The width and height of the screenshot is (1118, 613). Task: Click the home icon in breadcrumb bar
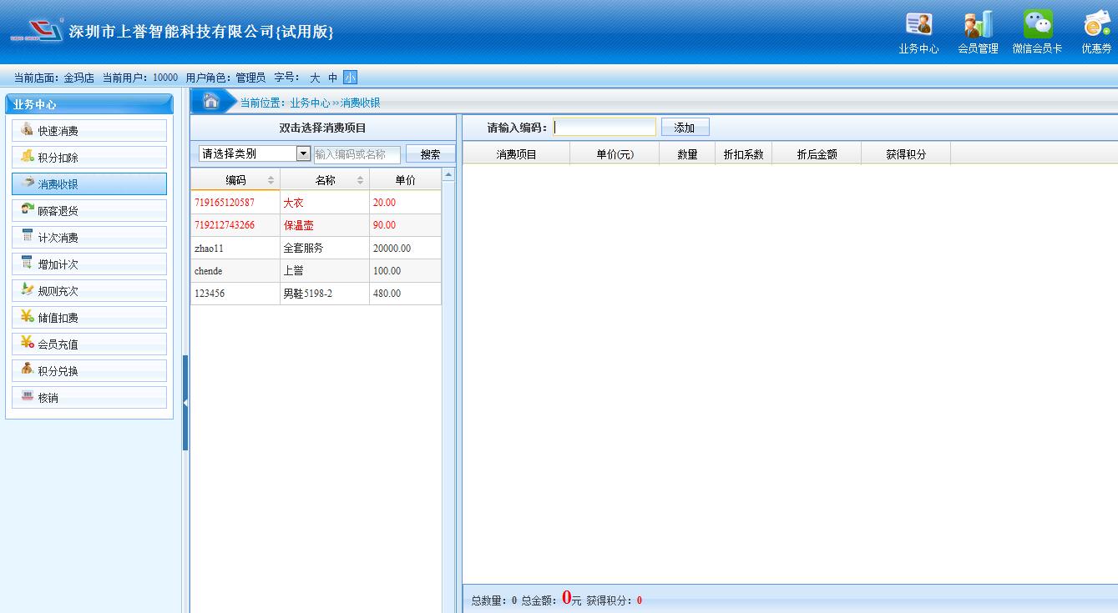(x=211, y=102)
